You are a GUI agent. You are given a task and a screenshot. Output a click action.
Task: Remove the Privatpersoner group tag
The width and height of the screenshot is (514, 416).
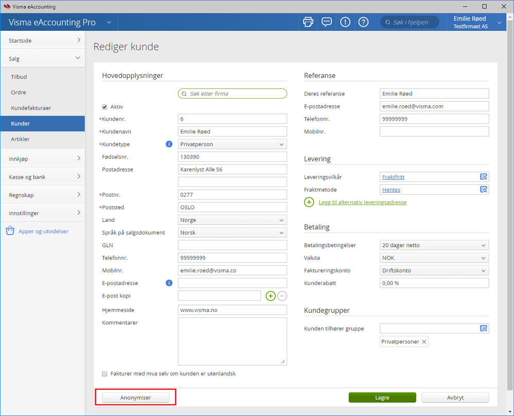click(x=424, y=342)
